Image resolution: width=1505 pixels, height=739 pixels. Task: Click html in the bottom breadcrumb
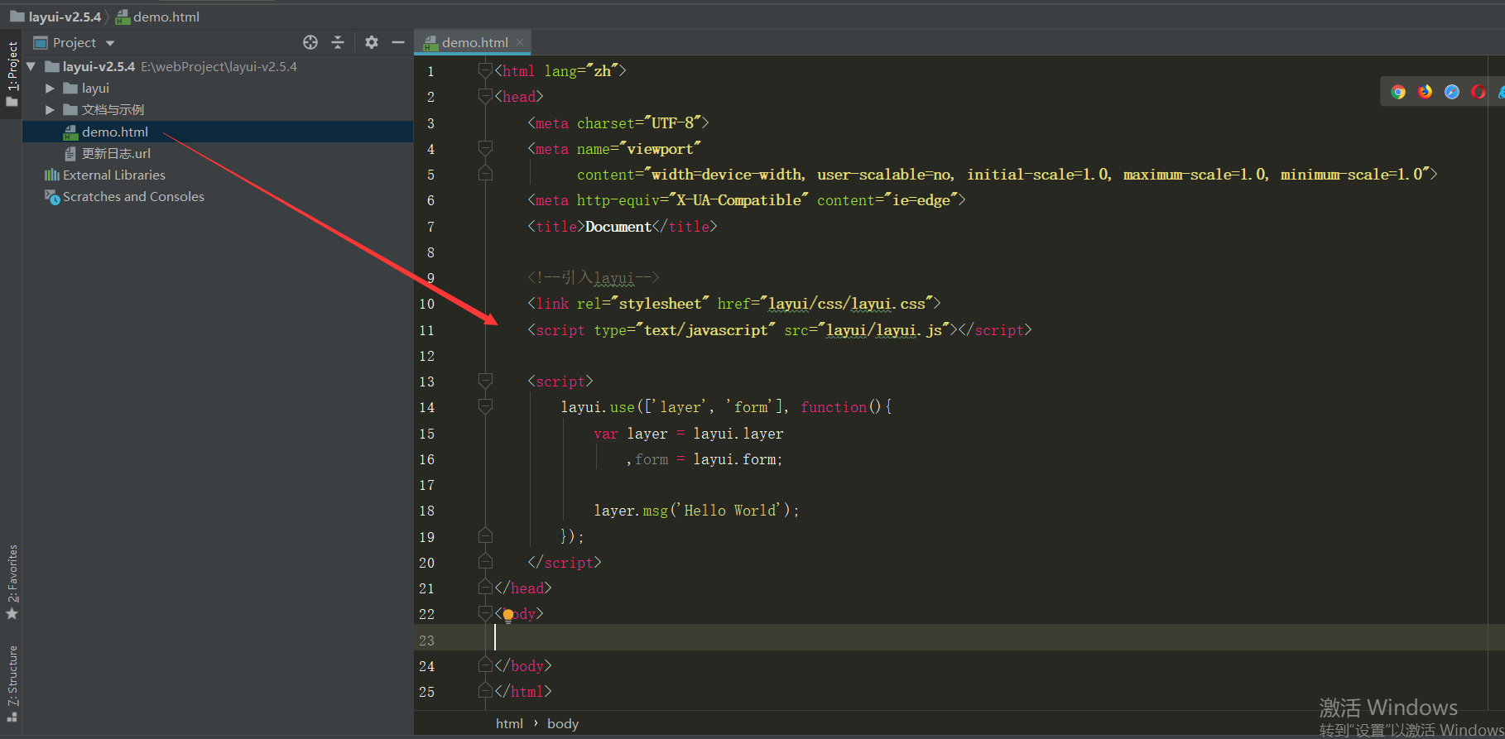[509, 723]
